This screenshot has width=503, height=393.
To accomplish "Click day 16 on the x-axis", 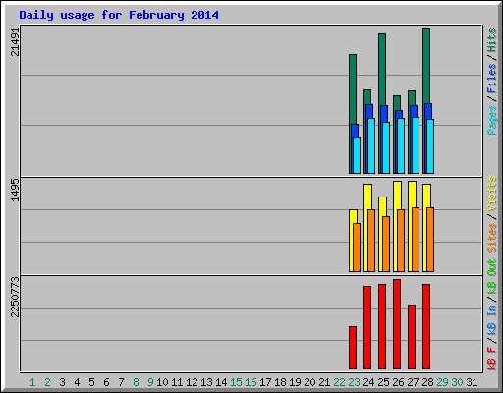I will click(251, 382).
